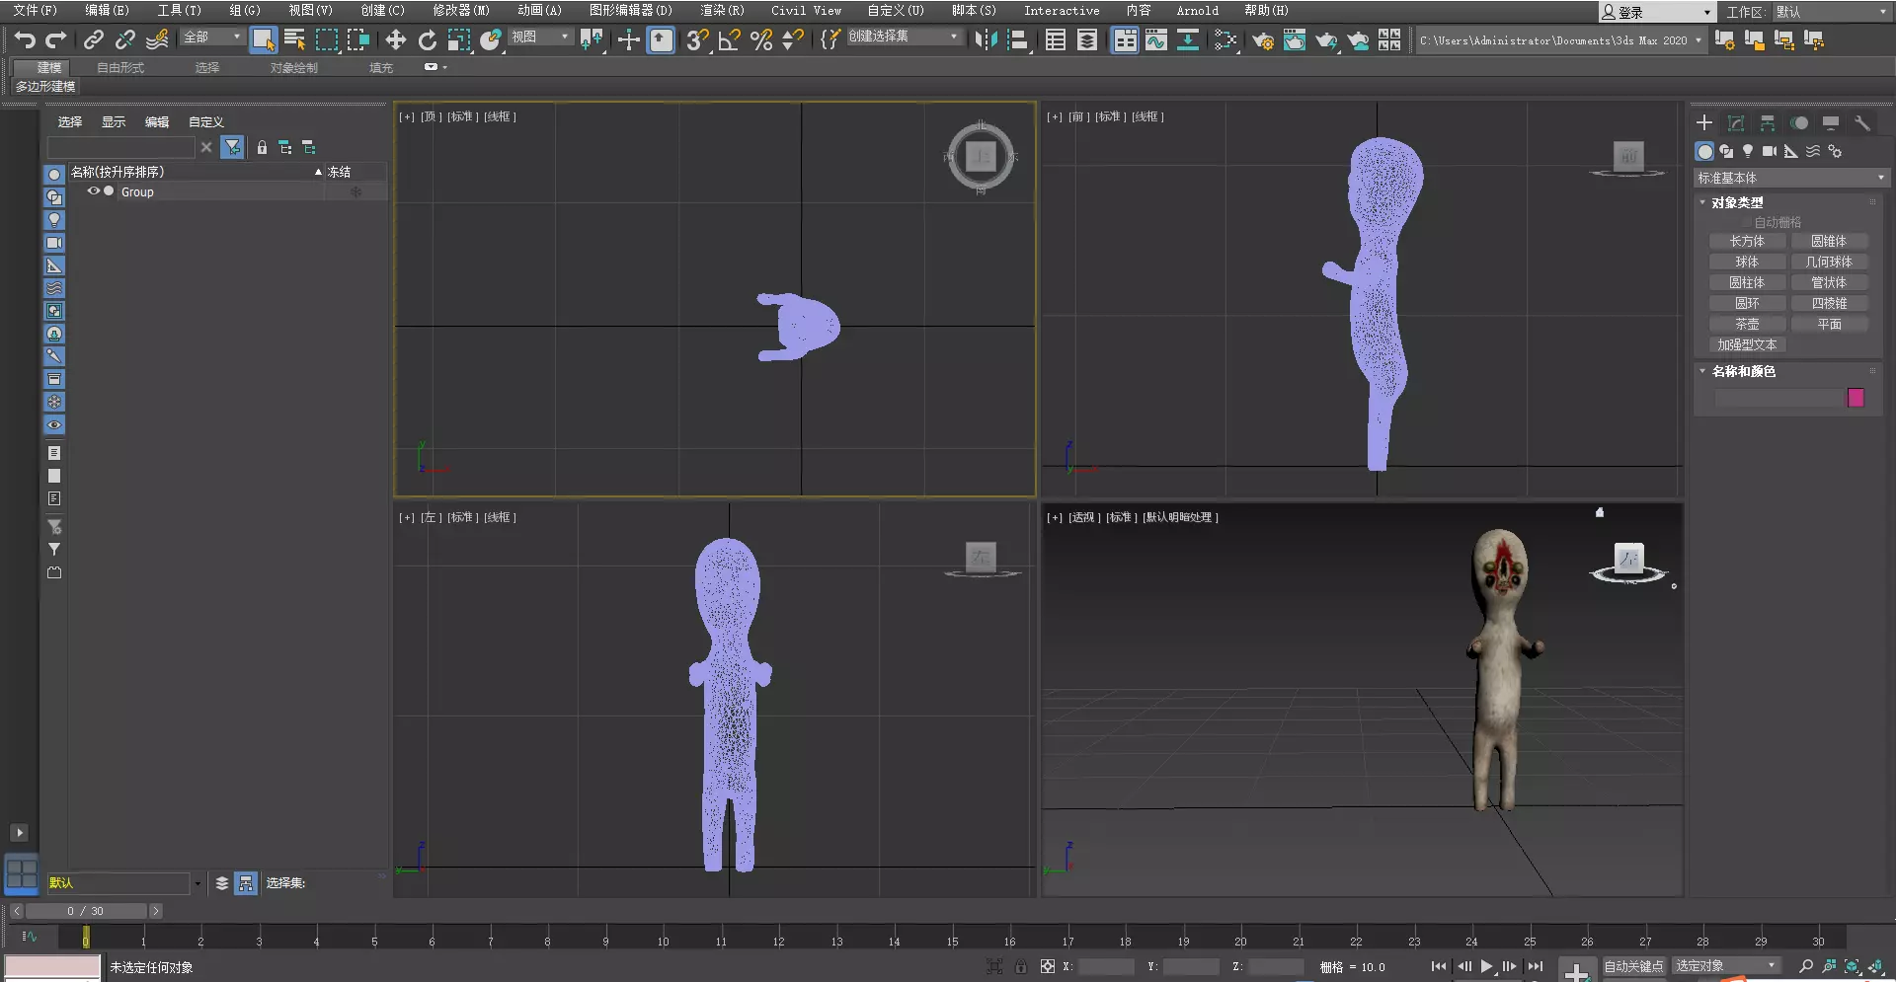
Task: Click the Play Animation button
Action: pos(1486,966)
